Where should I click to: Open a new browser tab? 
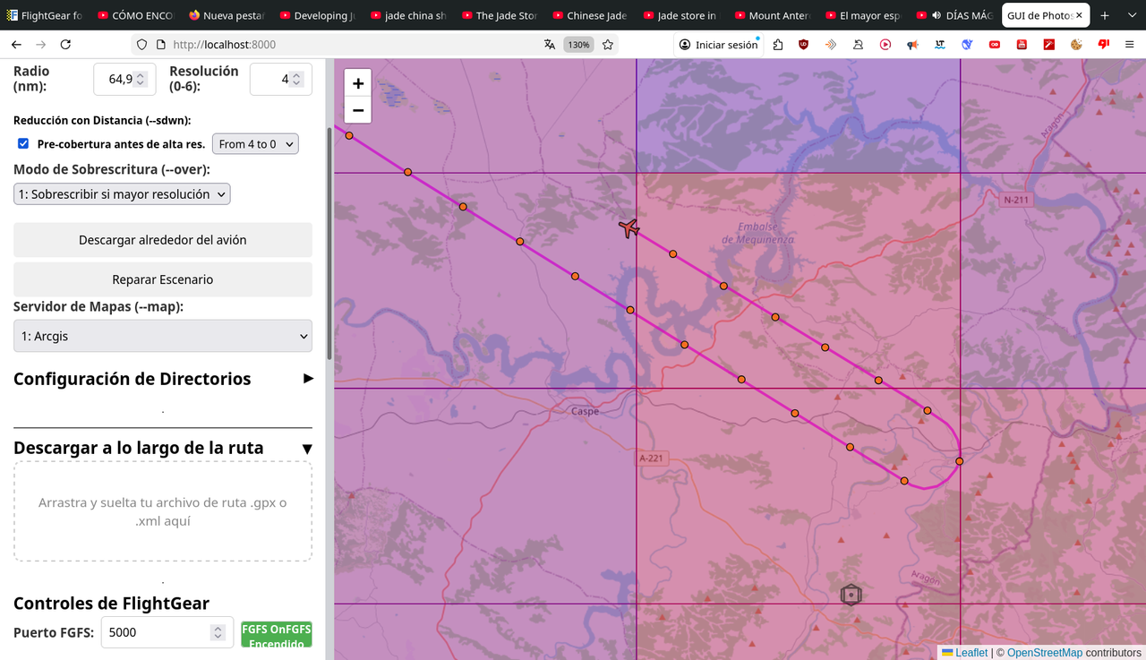pyautogui.click(x=1105, y=15)
